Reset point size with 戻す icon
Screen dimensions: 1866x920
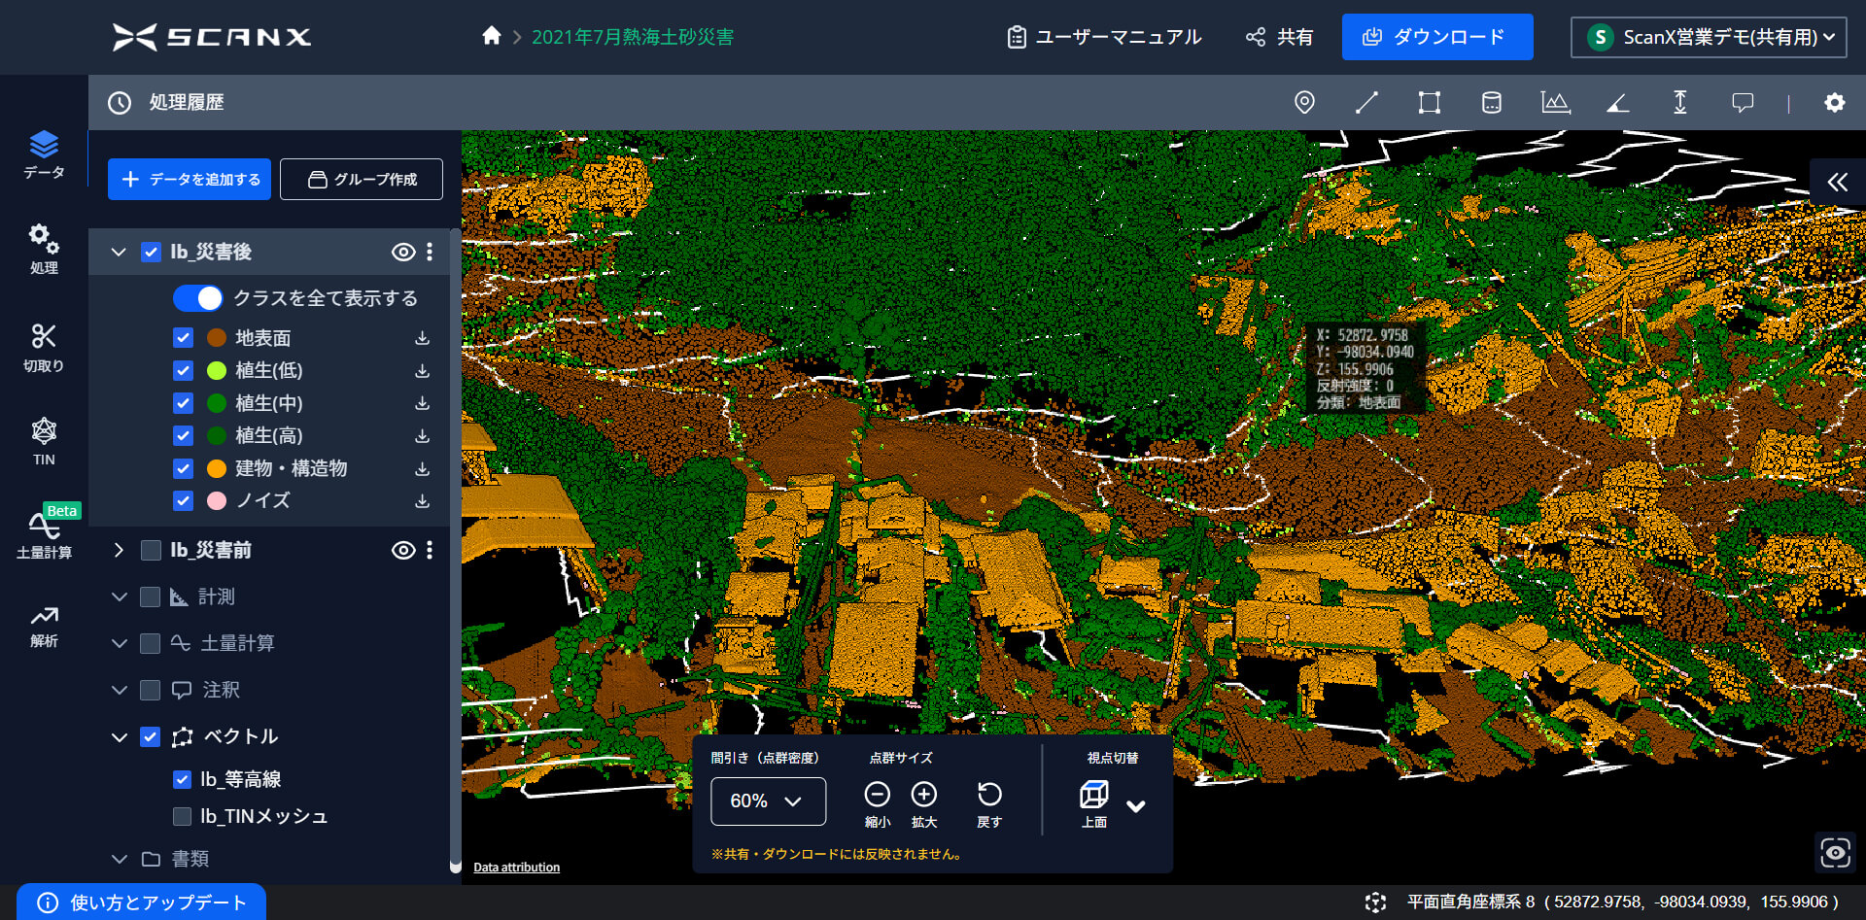click(x=989, y=795)
